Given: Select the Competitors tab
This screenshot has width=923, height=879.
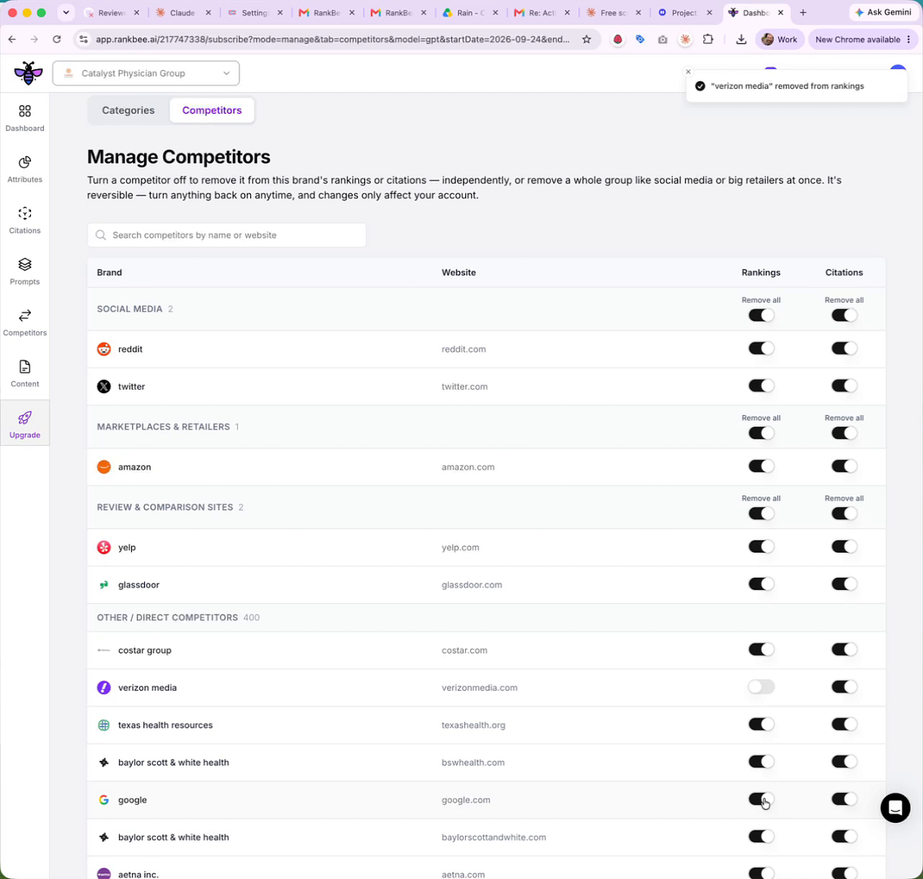Looking at the screenshot, I should [212, 111].
